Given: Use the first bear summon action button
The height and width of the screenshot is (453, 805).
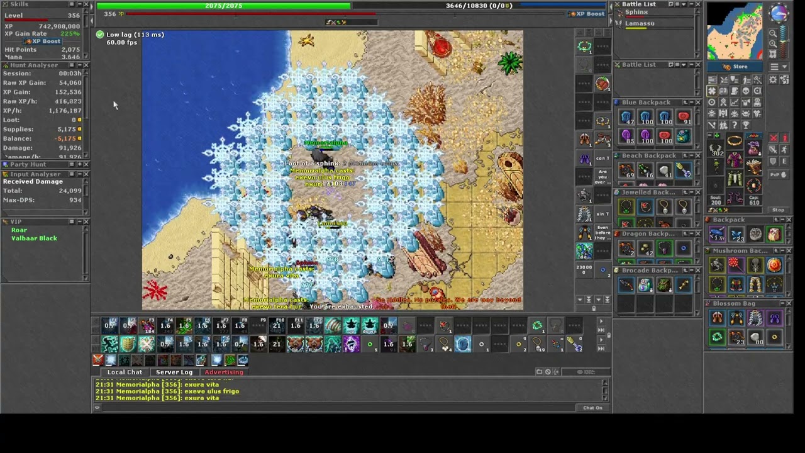Looking at the screenshot, I should [x=296, y=344].
